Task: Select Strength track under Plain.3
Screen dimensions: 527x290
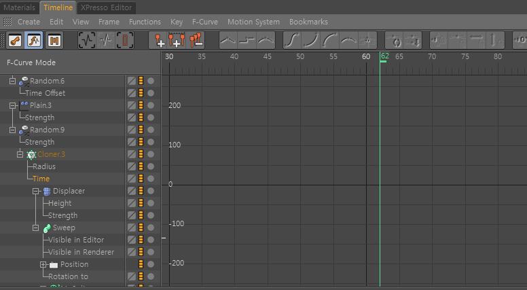Action: pyautogui.click(x=39, y=117)
